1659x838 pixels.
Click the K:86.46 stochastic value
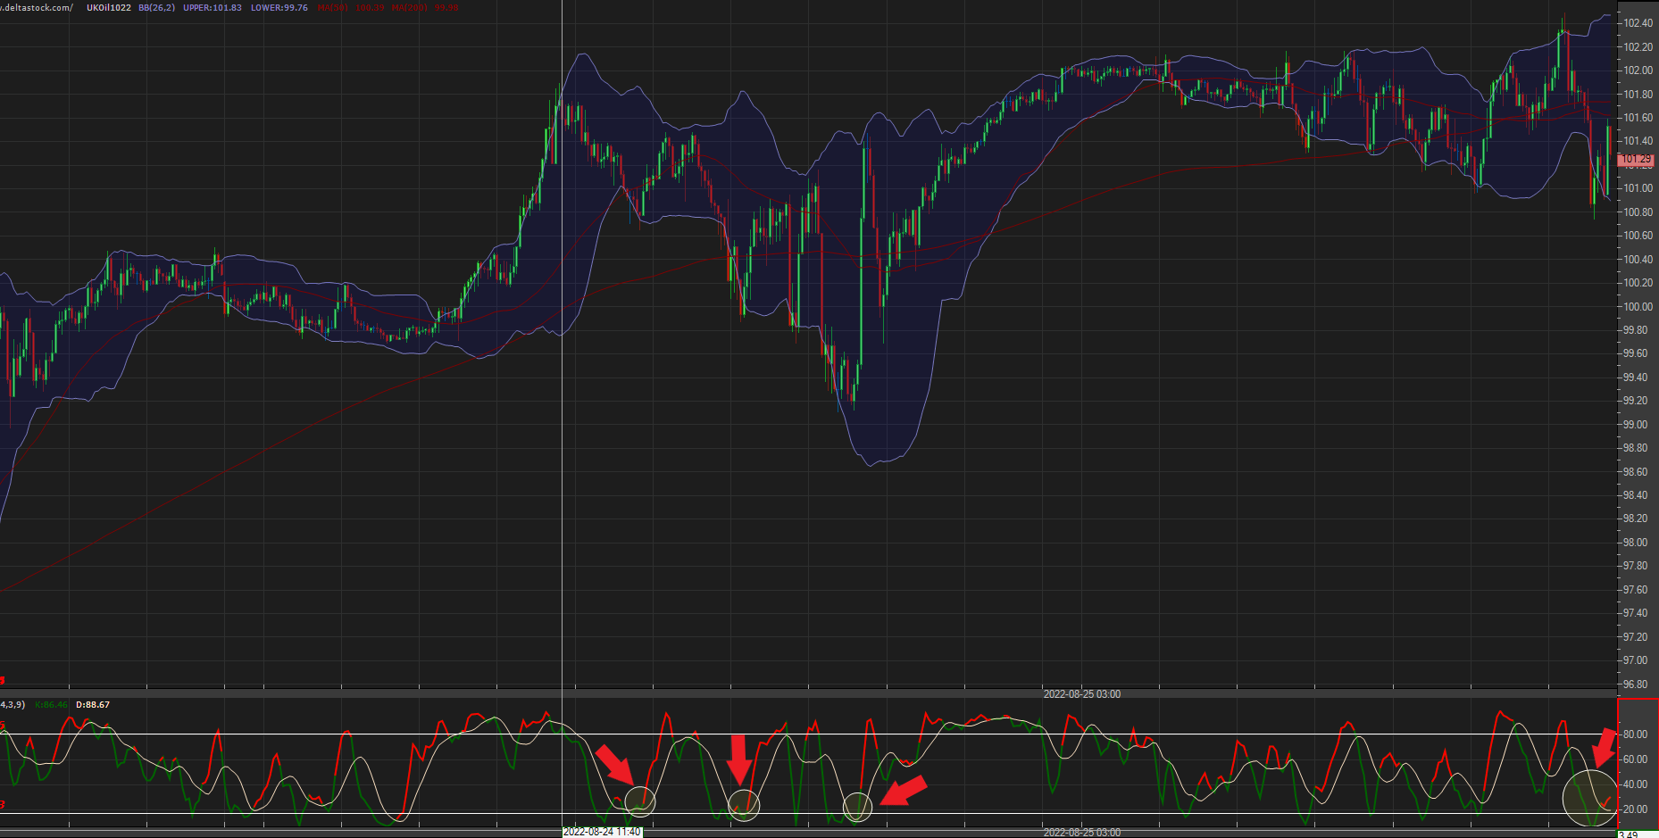51,705
